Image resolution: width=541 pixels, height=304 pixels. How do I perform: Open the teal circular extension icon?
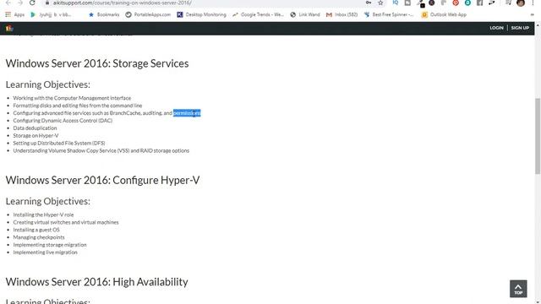click(467, 3)
